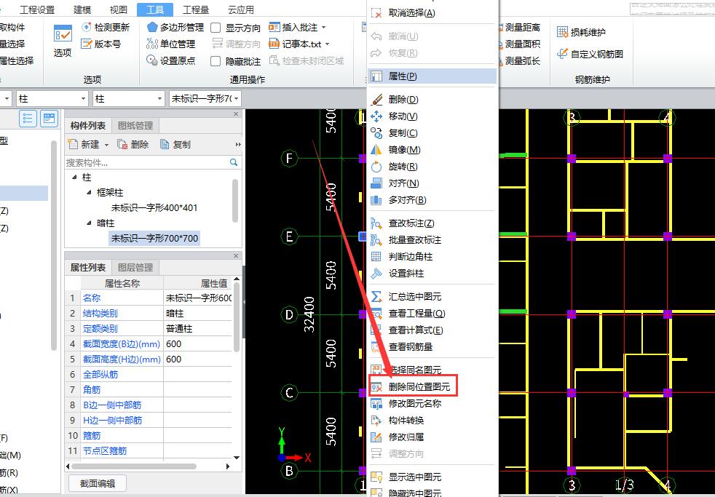715x497 pixels.
Task: Choose 属性(P) in context menu
Action: 432,76
